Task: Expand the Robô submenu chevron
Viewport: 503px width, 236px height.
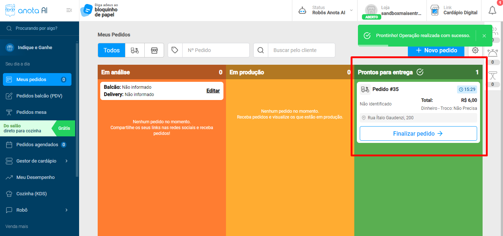Action: click(x=66, y=210)
